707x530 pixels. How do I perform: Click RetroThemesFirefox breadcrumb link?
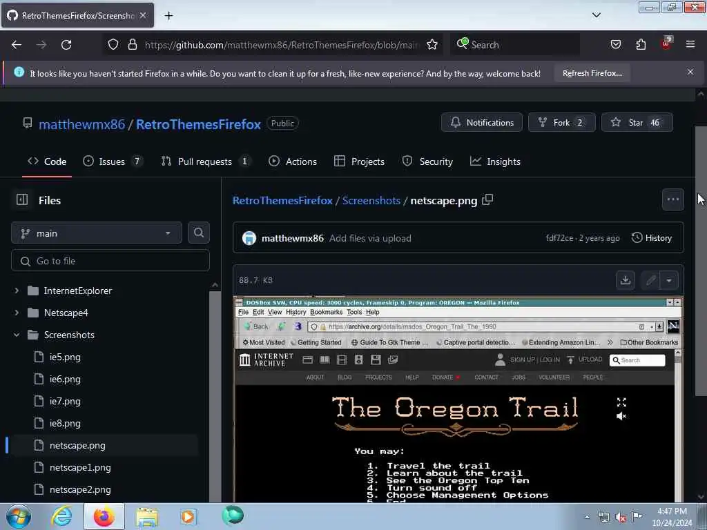click(x=282, y=201)
